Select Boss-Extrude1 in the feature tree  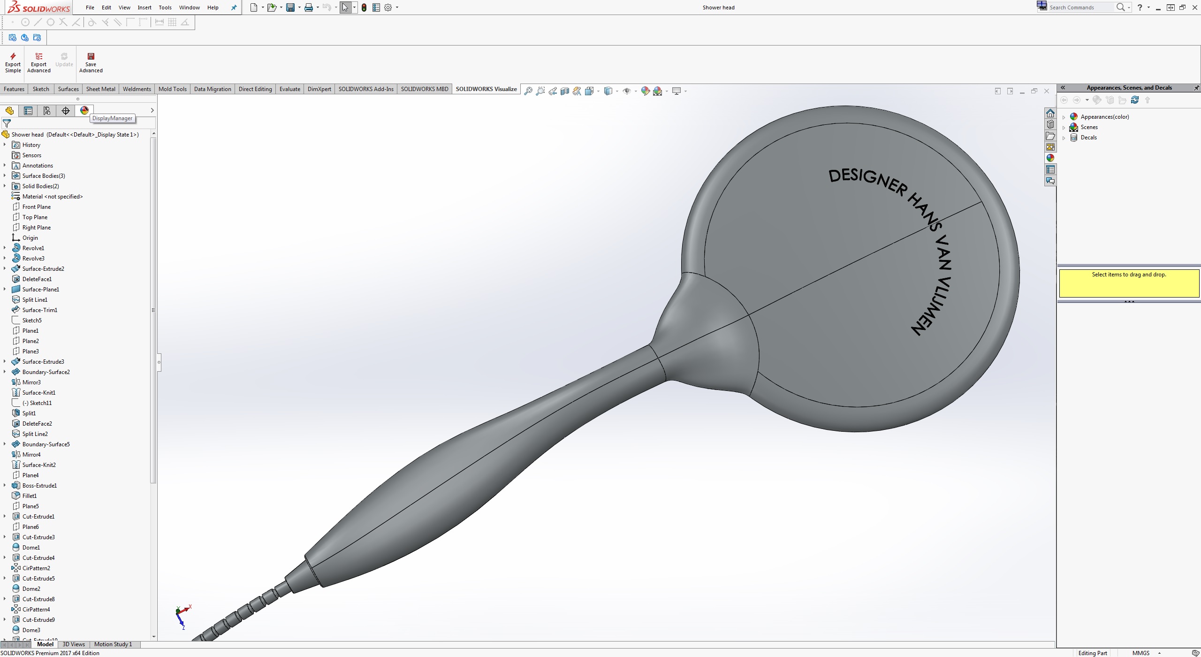[x=39, y=486]
